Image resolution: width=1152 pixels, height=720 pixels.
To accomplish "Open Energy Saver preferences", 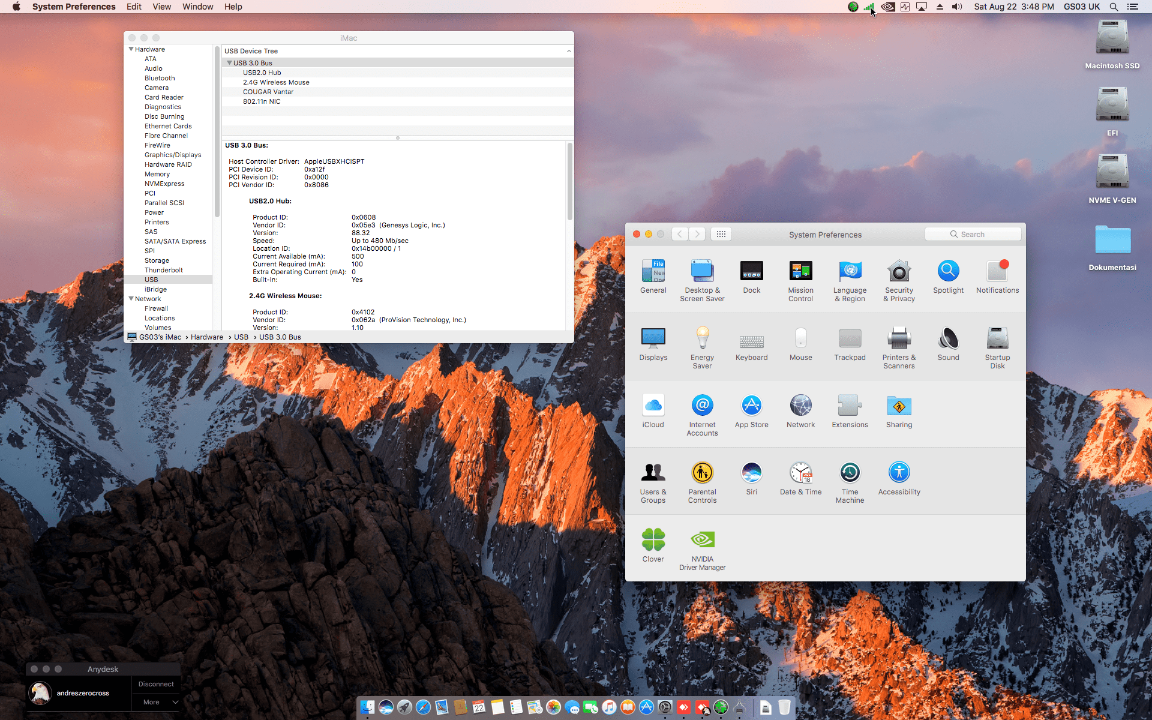I will point(702,347).
